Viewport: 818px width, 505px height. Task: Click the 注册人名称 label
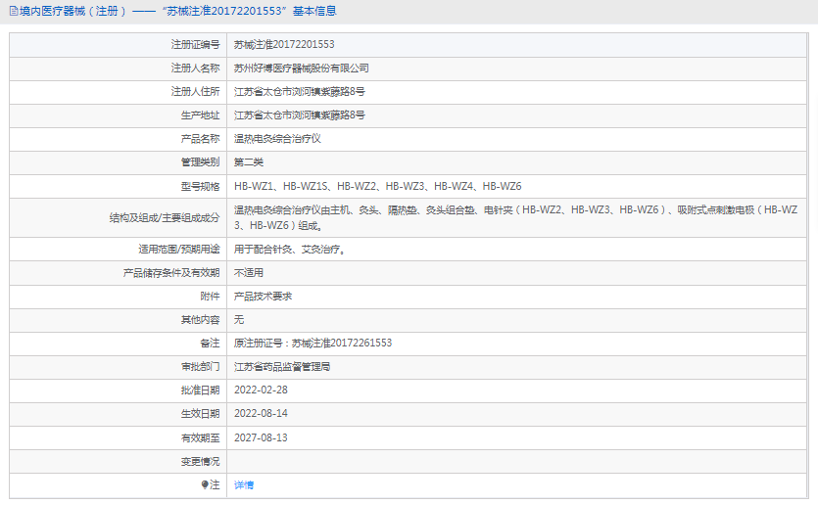coord(196,69)
